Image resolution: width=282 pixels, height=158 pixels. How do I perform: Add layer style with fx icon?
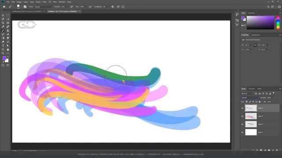tap(257, 150)
